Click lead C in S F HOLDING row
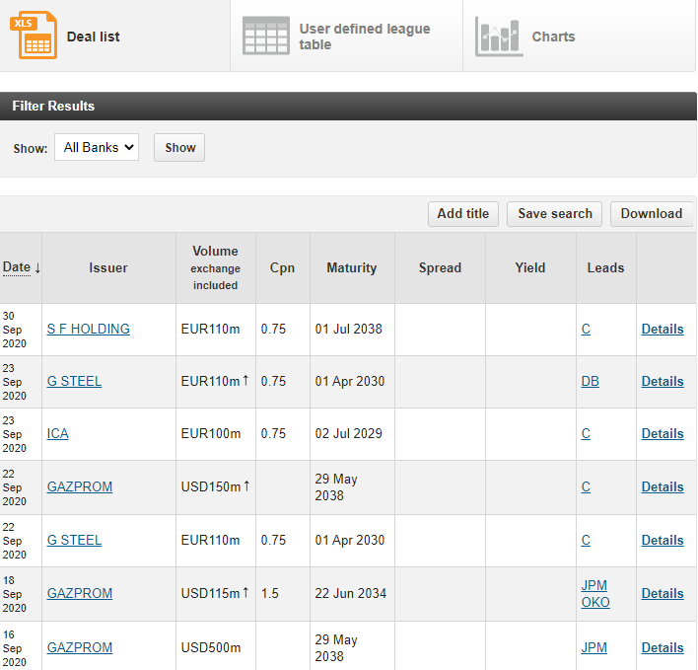The height and width of the screenshot is (670, 698). point(586,329)
